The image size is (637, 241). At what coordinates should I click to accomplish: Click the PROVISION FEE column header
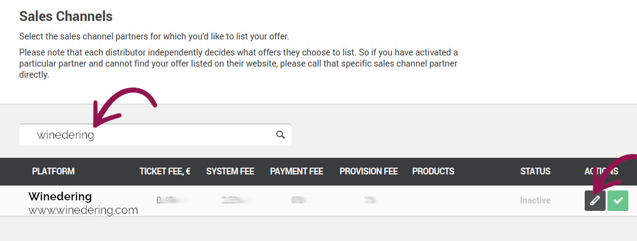(369, 171)
